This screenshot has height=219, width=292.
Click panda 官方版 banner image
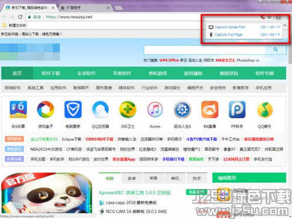pos(46,193)
